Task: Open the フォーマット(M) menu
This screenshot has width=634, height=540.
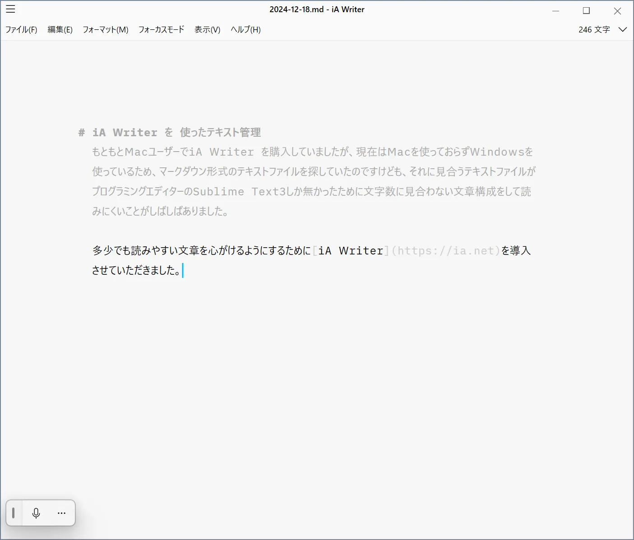Action: point(106,30)
